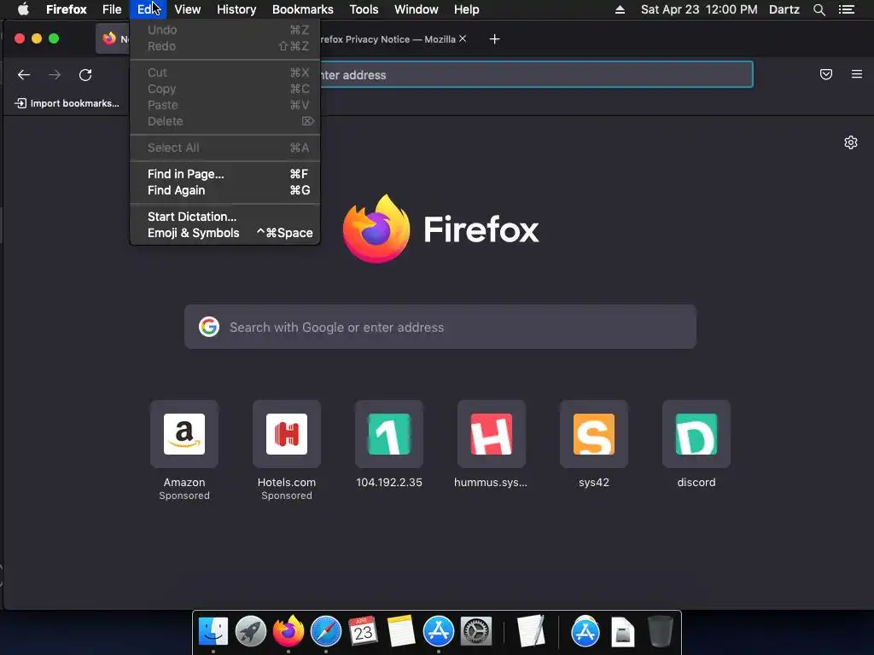Click the date and time in menu bar
This screenshot has height=655, width=874.
tap(699, 9)
